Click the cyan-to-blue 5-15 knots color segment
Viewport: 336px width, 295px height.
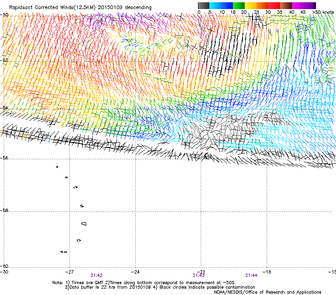221,5
